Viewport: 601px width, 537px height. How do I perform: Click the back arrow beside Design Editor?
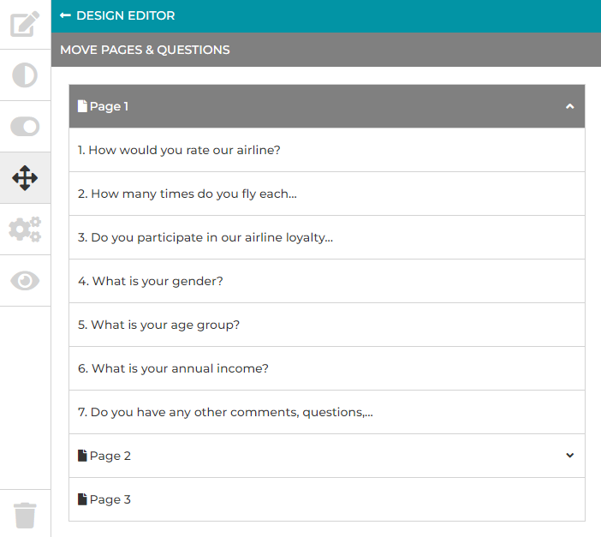(x=65, y=15)
